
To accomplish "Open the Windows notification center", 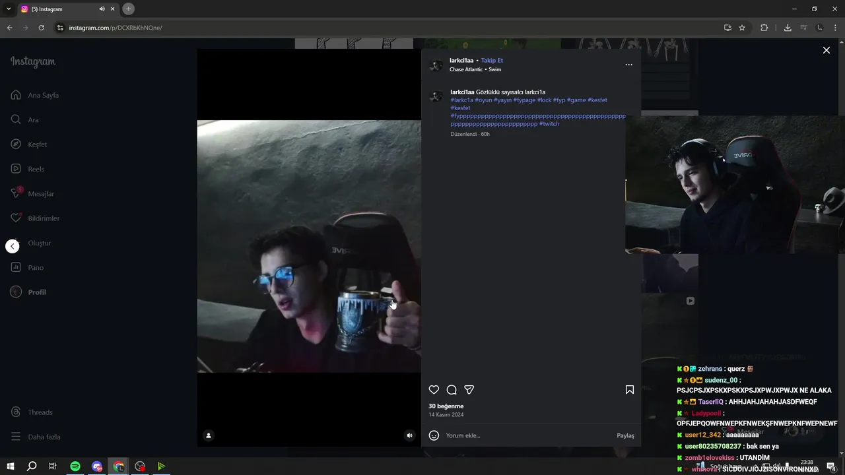I will (x=831, y=467).
